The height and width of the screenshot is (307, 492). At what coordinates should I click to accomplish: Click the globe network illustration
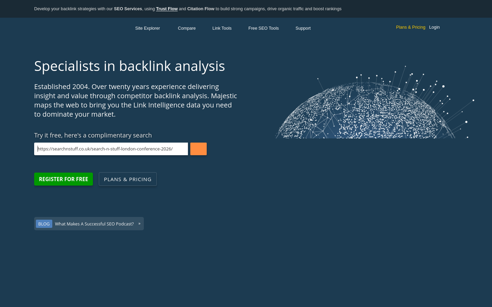[x=374, y=102]
